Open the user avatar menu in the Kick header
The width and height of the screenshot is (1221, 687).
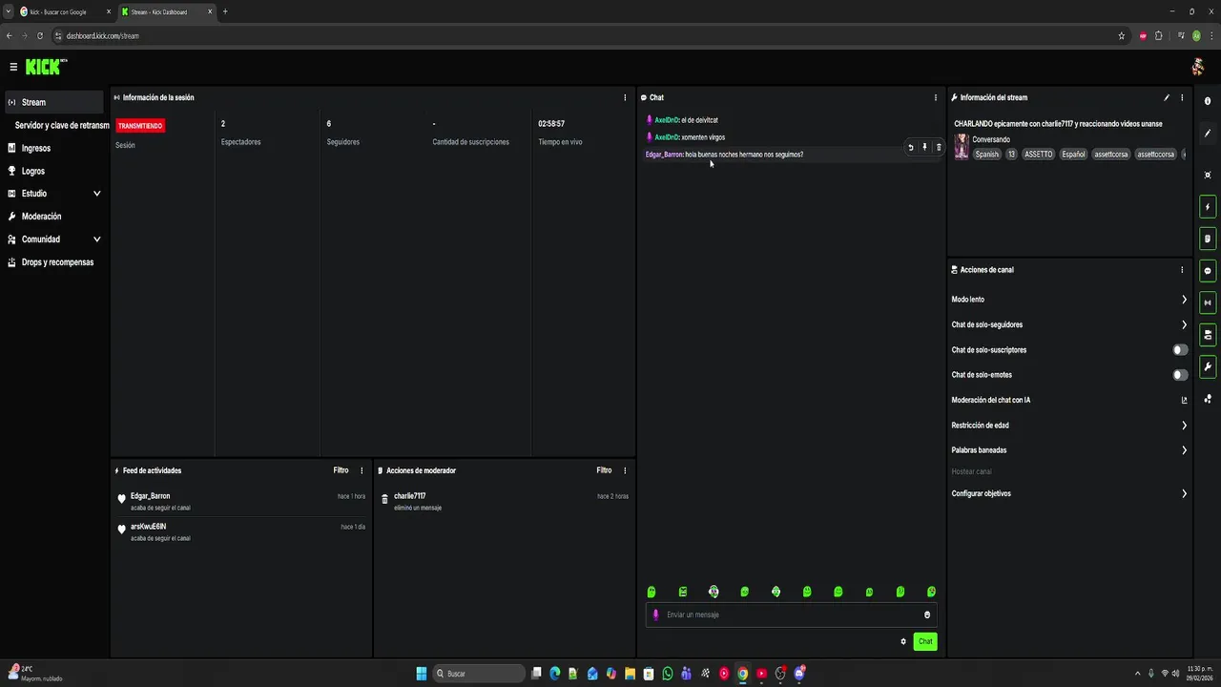1198,67
